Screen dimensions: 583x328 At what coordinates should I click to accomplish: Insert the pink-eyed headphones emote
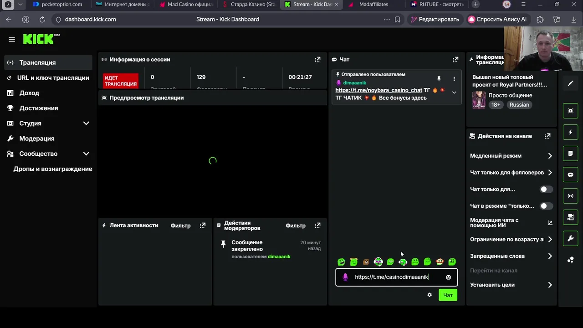[x=378, y=261]
